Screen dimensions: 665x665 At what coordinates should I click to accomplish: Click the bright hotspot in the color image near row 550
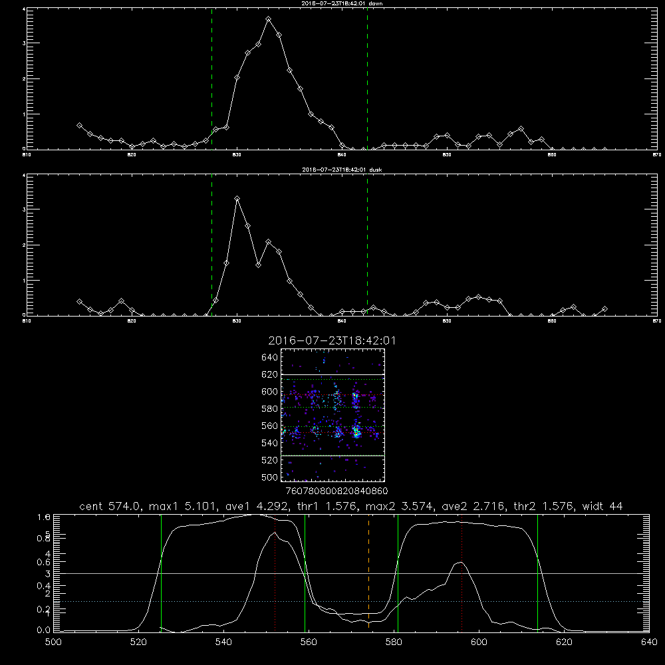(356, 432)
